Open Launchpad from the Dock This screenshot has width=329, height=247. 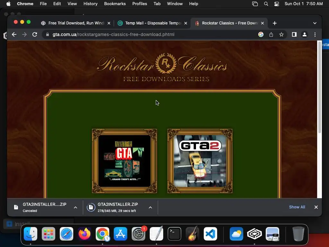(x=49, y=234)
